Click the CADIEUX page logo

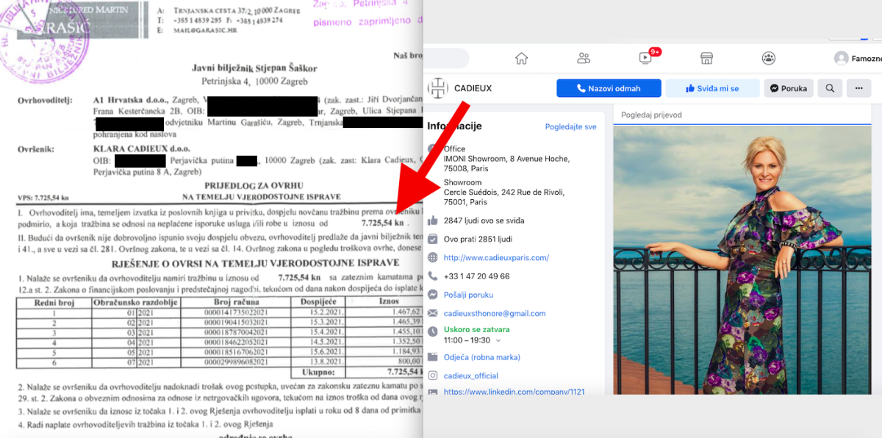tap(437, 88)
